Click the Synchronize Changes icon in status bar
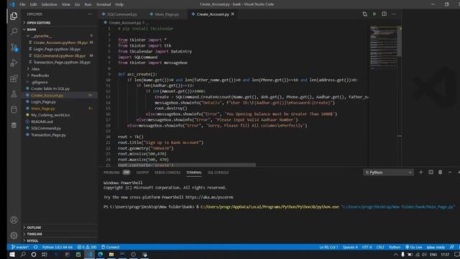The image size is (460, 259). click(35, 247)
